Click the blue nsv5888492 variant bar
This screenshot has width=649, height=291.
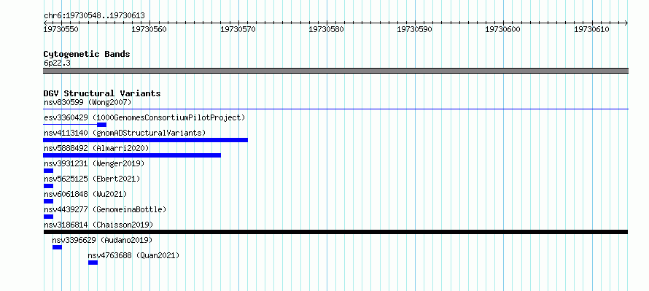[132, 155]
